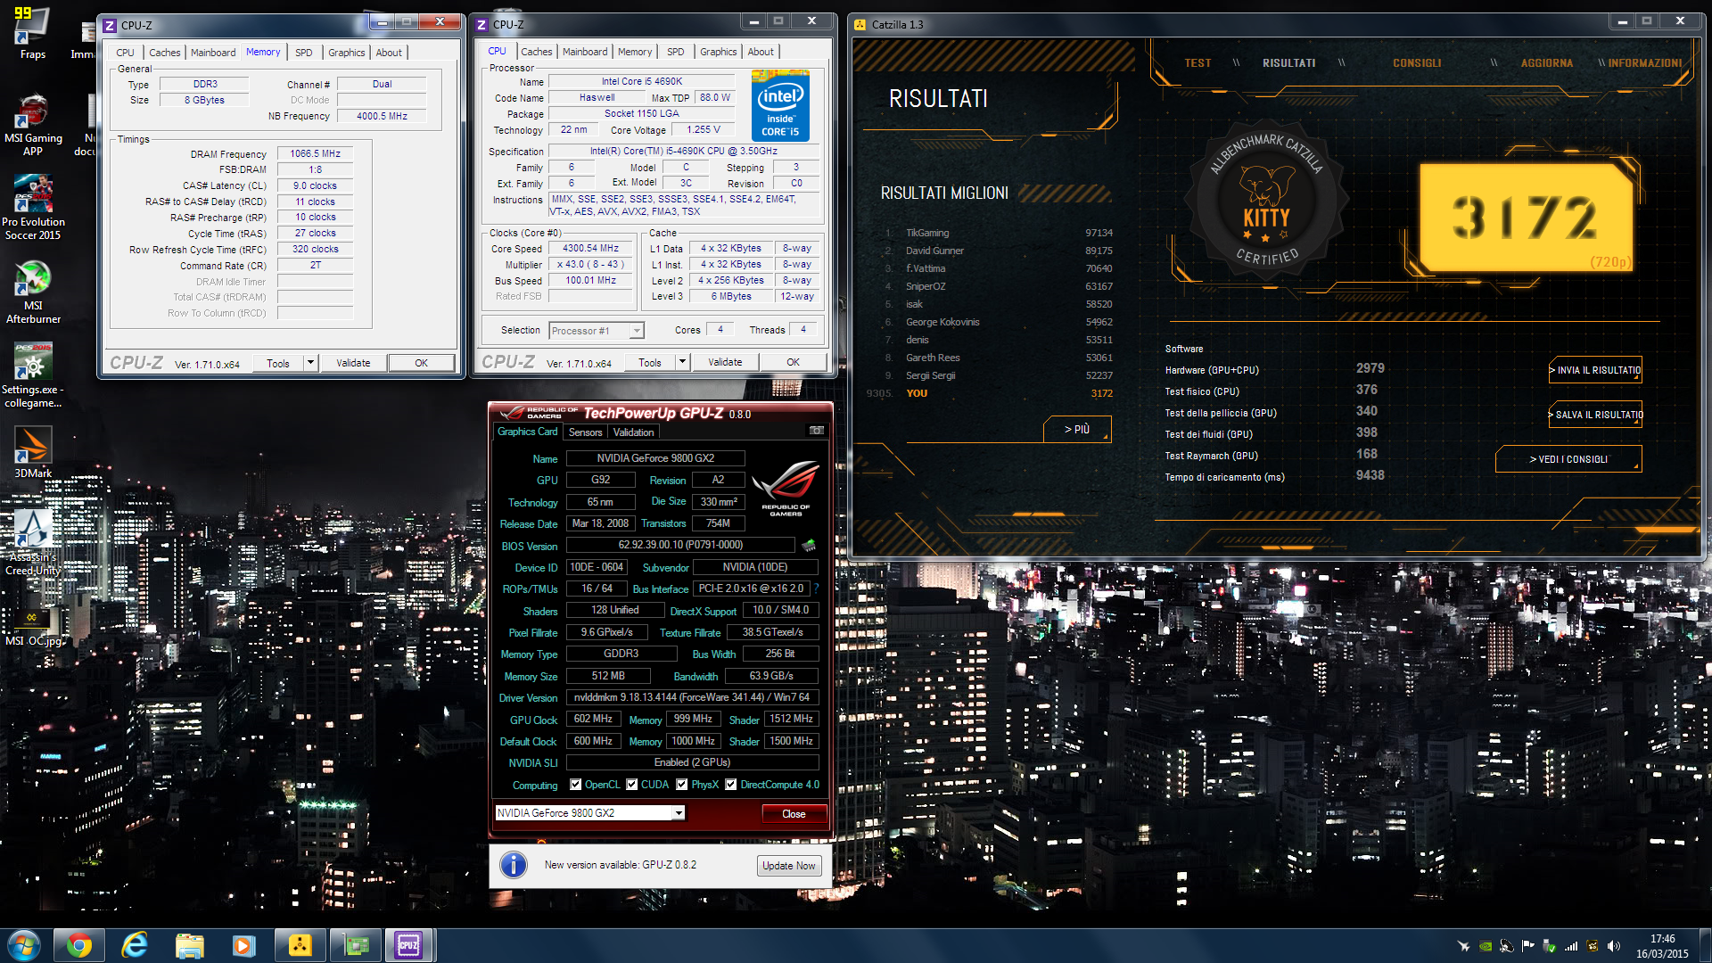
Task: Click the volume speaker tray icon
Action: [1614, 946]
